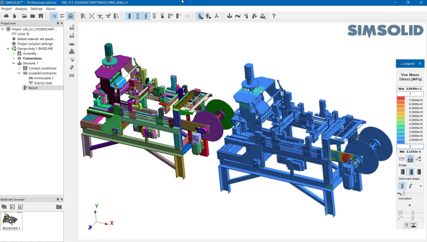Toggle the deformed shape curved icon
This screenshot has width=427, height=242.
(411, 186)
